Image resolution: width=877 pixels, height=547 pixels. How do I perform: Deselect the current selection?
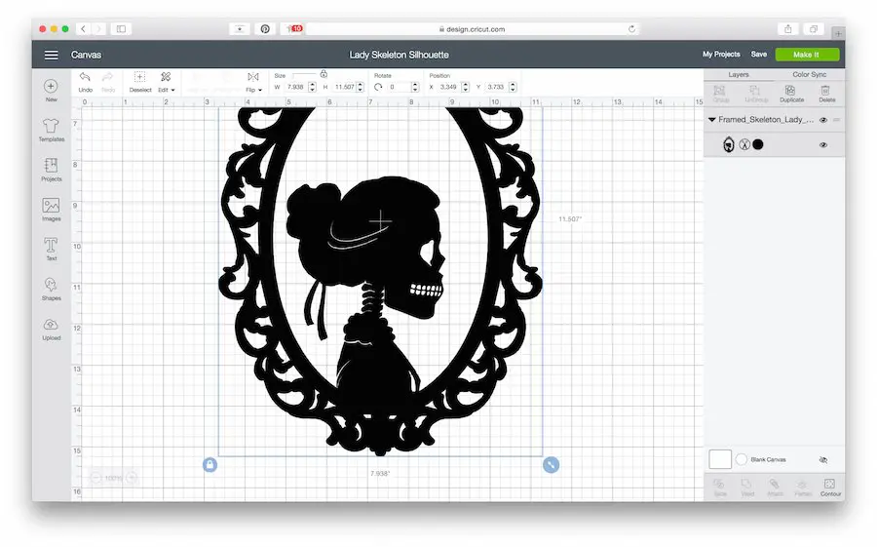[x=139, y=81]
